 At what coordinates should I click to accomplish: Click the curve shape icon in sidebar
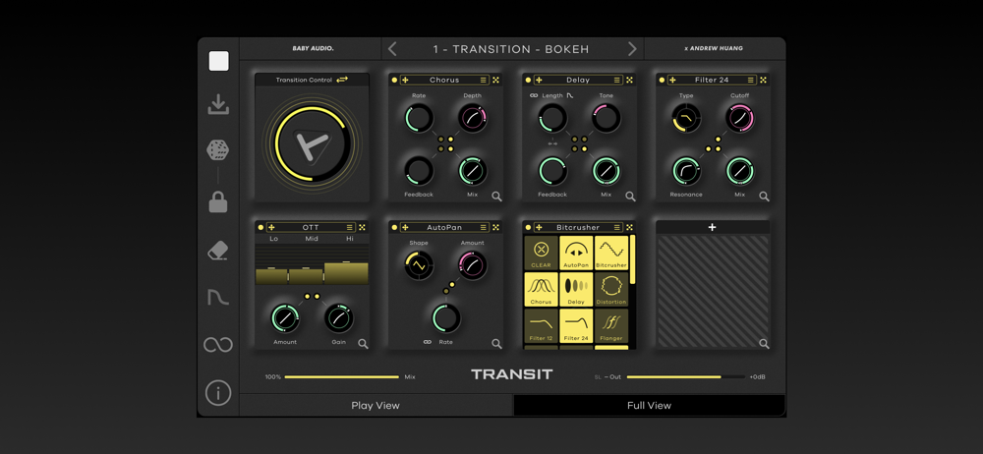[218, 297]
